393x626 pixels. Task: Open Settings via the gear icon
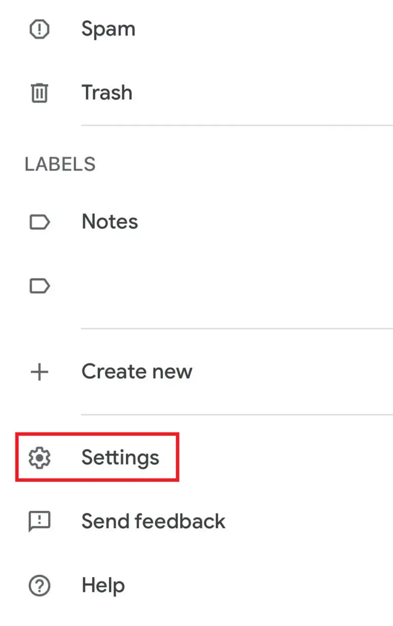tap(39, 458)
